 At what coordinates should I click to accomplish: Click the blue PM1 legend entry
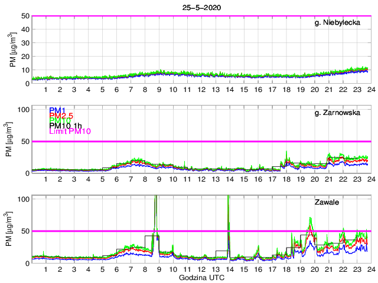(57, 110)
